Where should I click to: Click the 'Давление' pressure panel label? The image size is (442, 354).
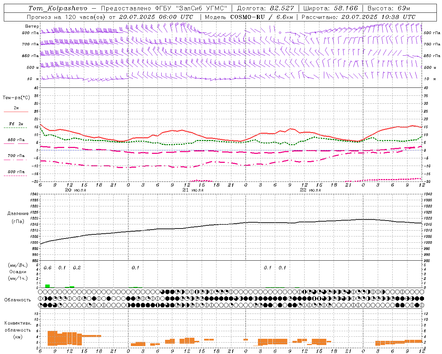(18, 214)
